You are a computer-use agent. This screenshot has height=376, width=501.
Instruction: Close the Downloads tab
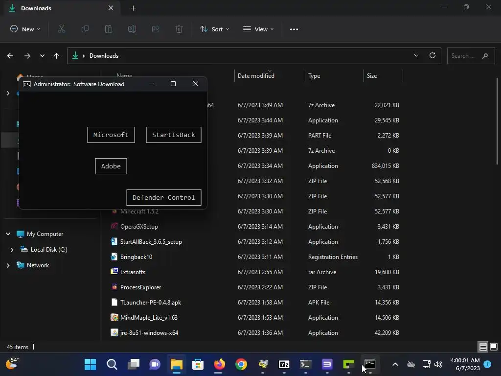tap(111, 8)
